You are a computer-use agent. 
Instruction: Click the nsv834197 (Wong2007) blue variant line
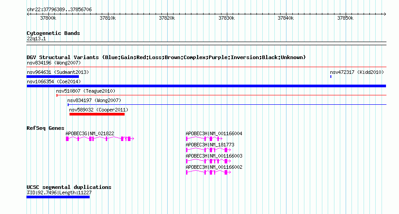pos(227,105)
